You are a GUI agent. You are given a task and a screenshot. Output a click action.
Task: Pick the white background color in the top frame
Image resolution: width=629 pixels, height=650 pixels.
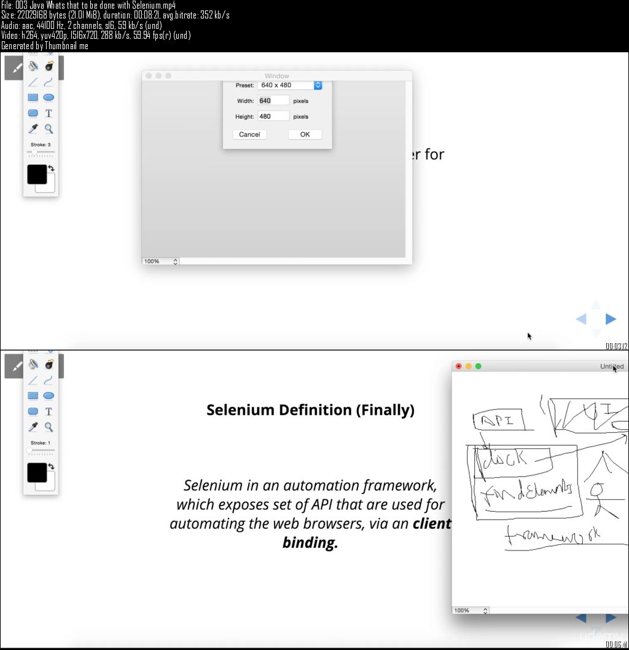pyautogui.click(x=50, y=188)
